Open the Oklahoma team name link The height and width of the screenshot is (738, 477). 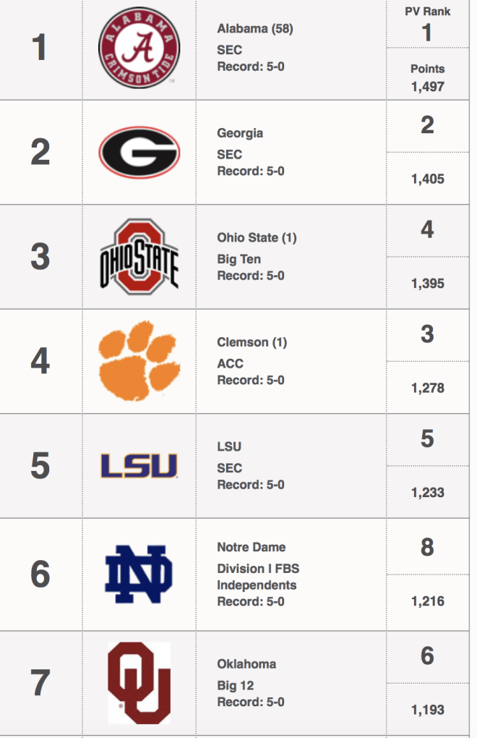click(x=246, y=664)
